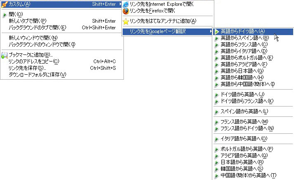
Task: Choose ドイツ語から英語へ(J) translation
Action: [253, 95]
